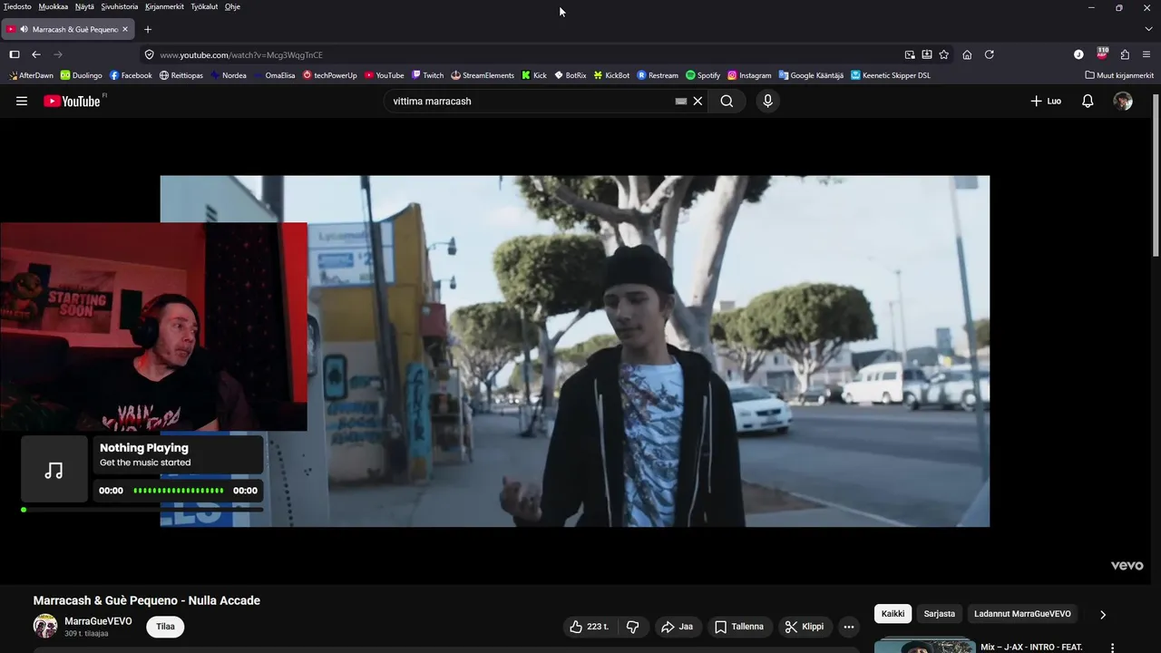This screenshot has height=653, width=1161.
Task: Select the Sarjasta filter chip
Action: [x=940, y=614]
